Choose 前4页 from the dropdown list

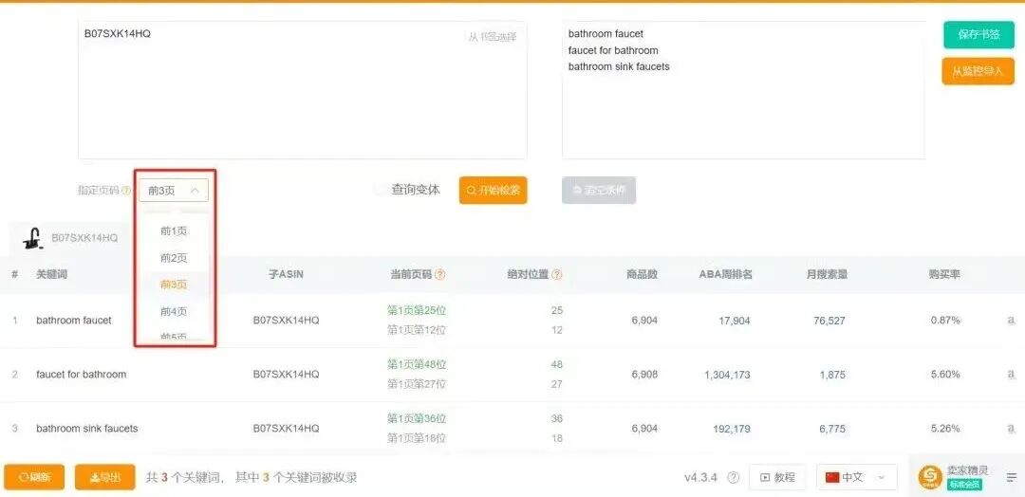click(174, 311)
